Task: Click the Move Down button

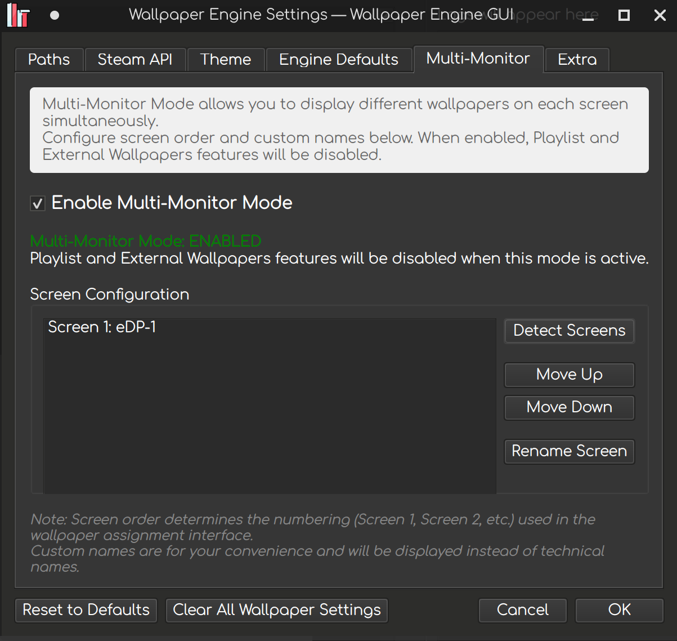Action: [570, 407]
